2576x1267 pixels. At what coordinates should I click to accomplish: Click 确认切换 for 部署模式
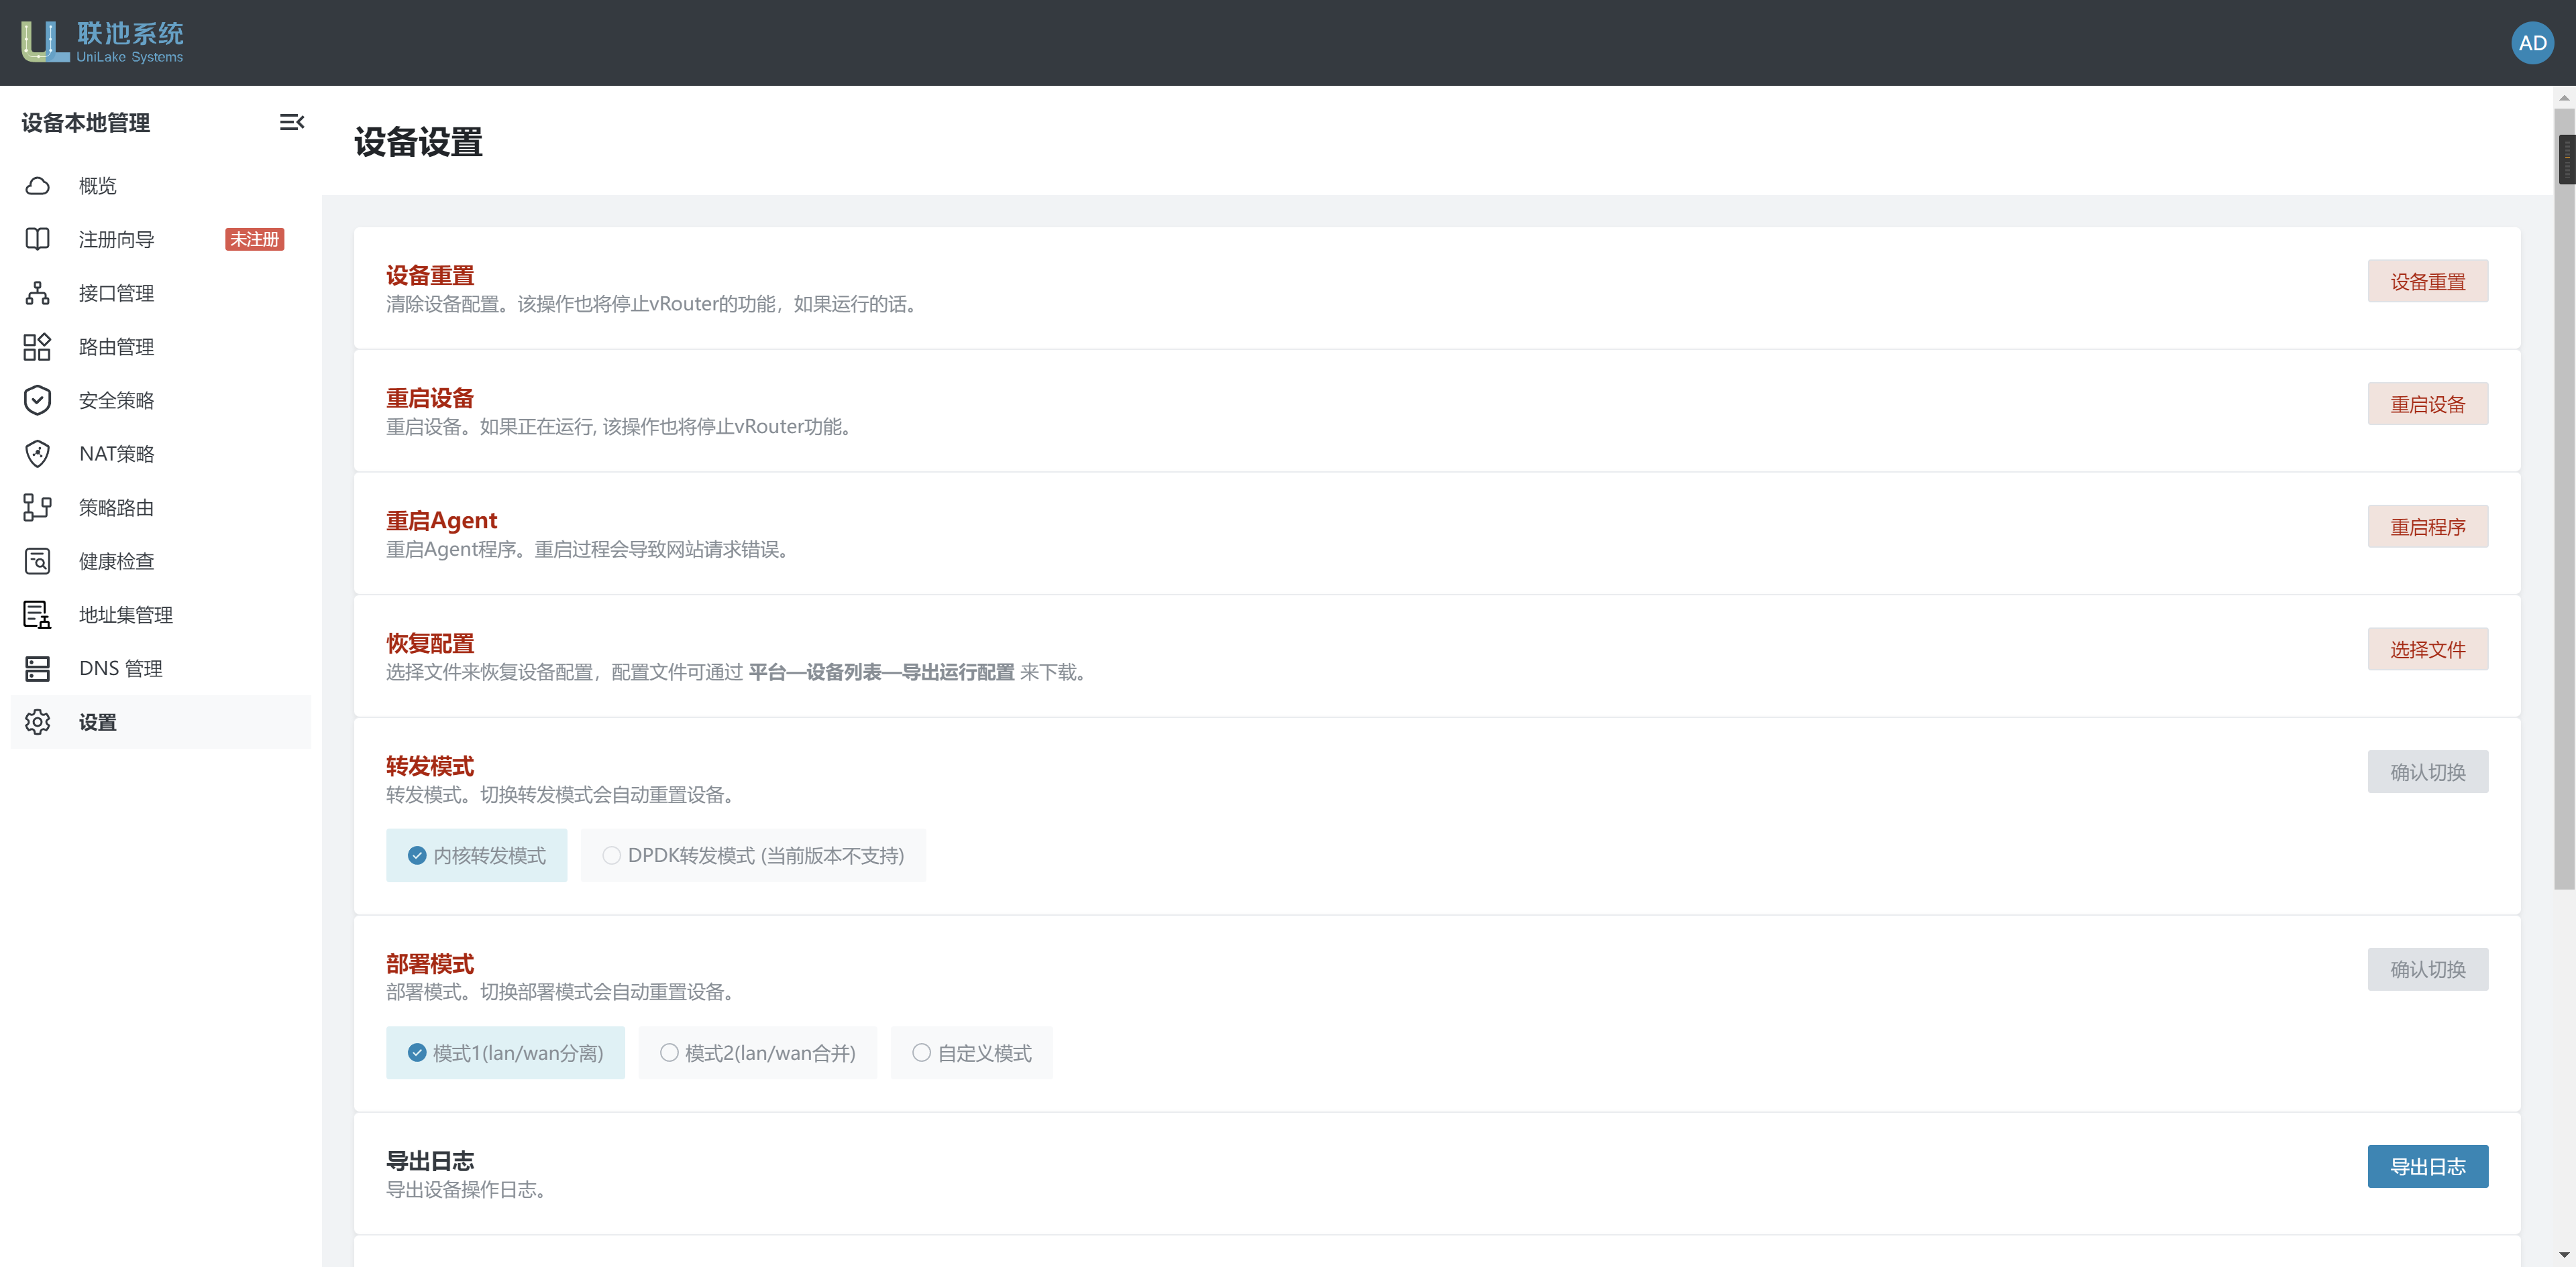(x=2427, y=969)
